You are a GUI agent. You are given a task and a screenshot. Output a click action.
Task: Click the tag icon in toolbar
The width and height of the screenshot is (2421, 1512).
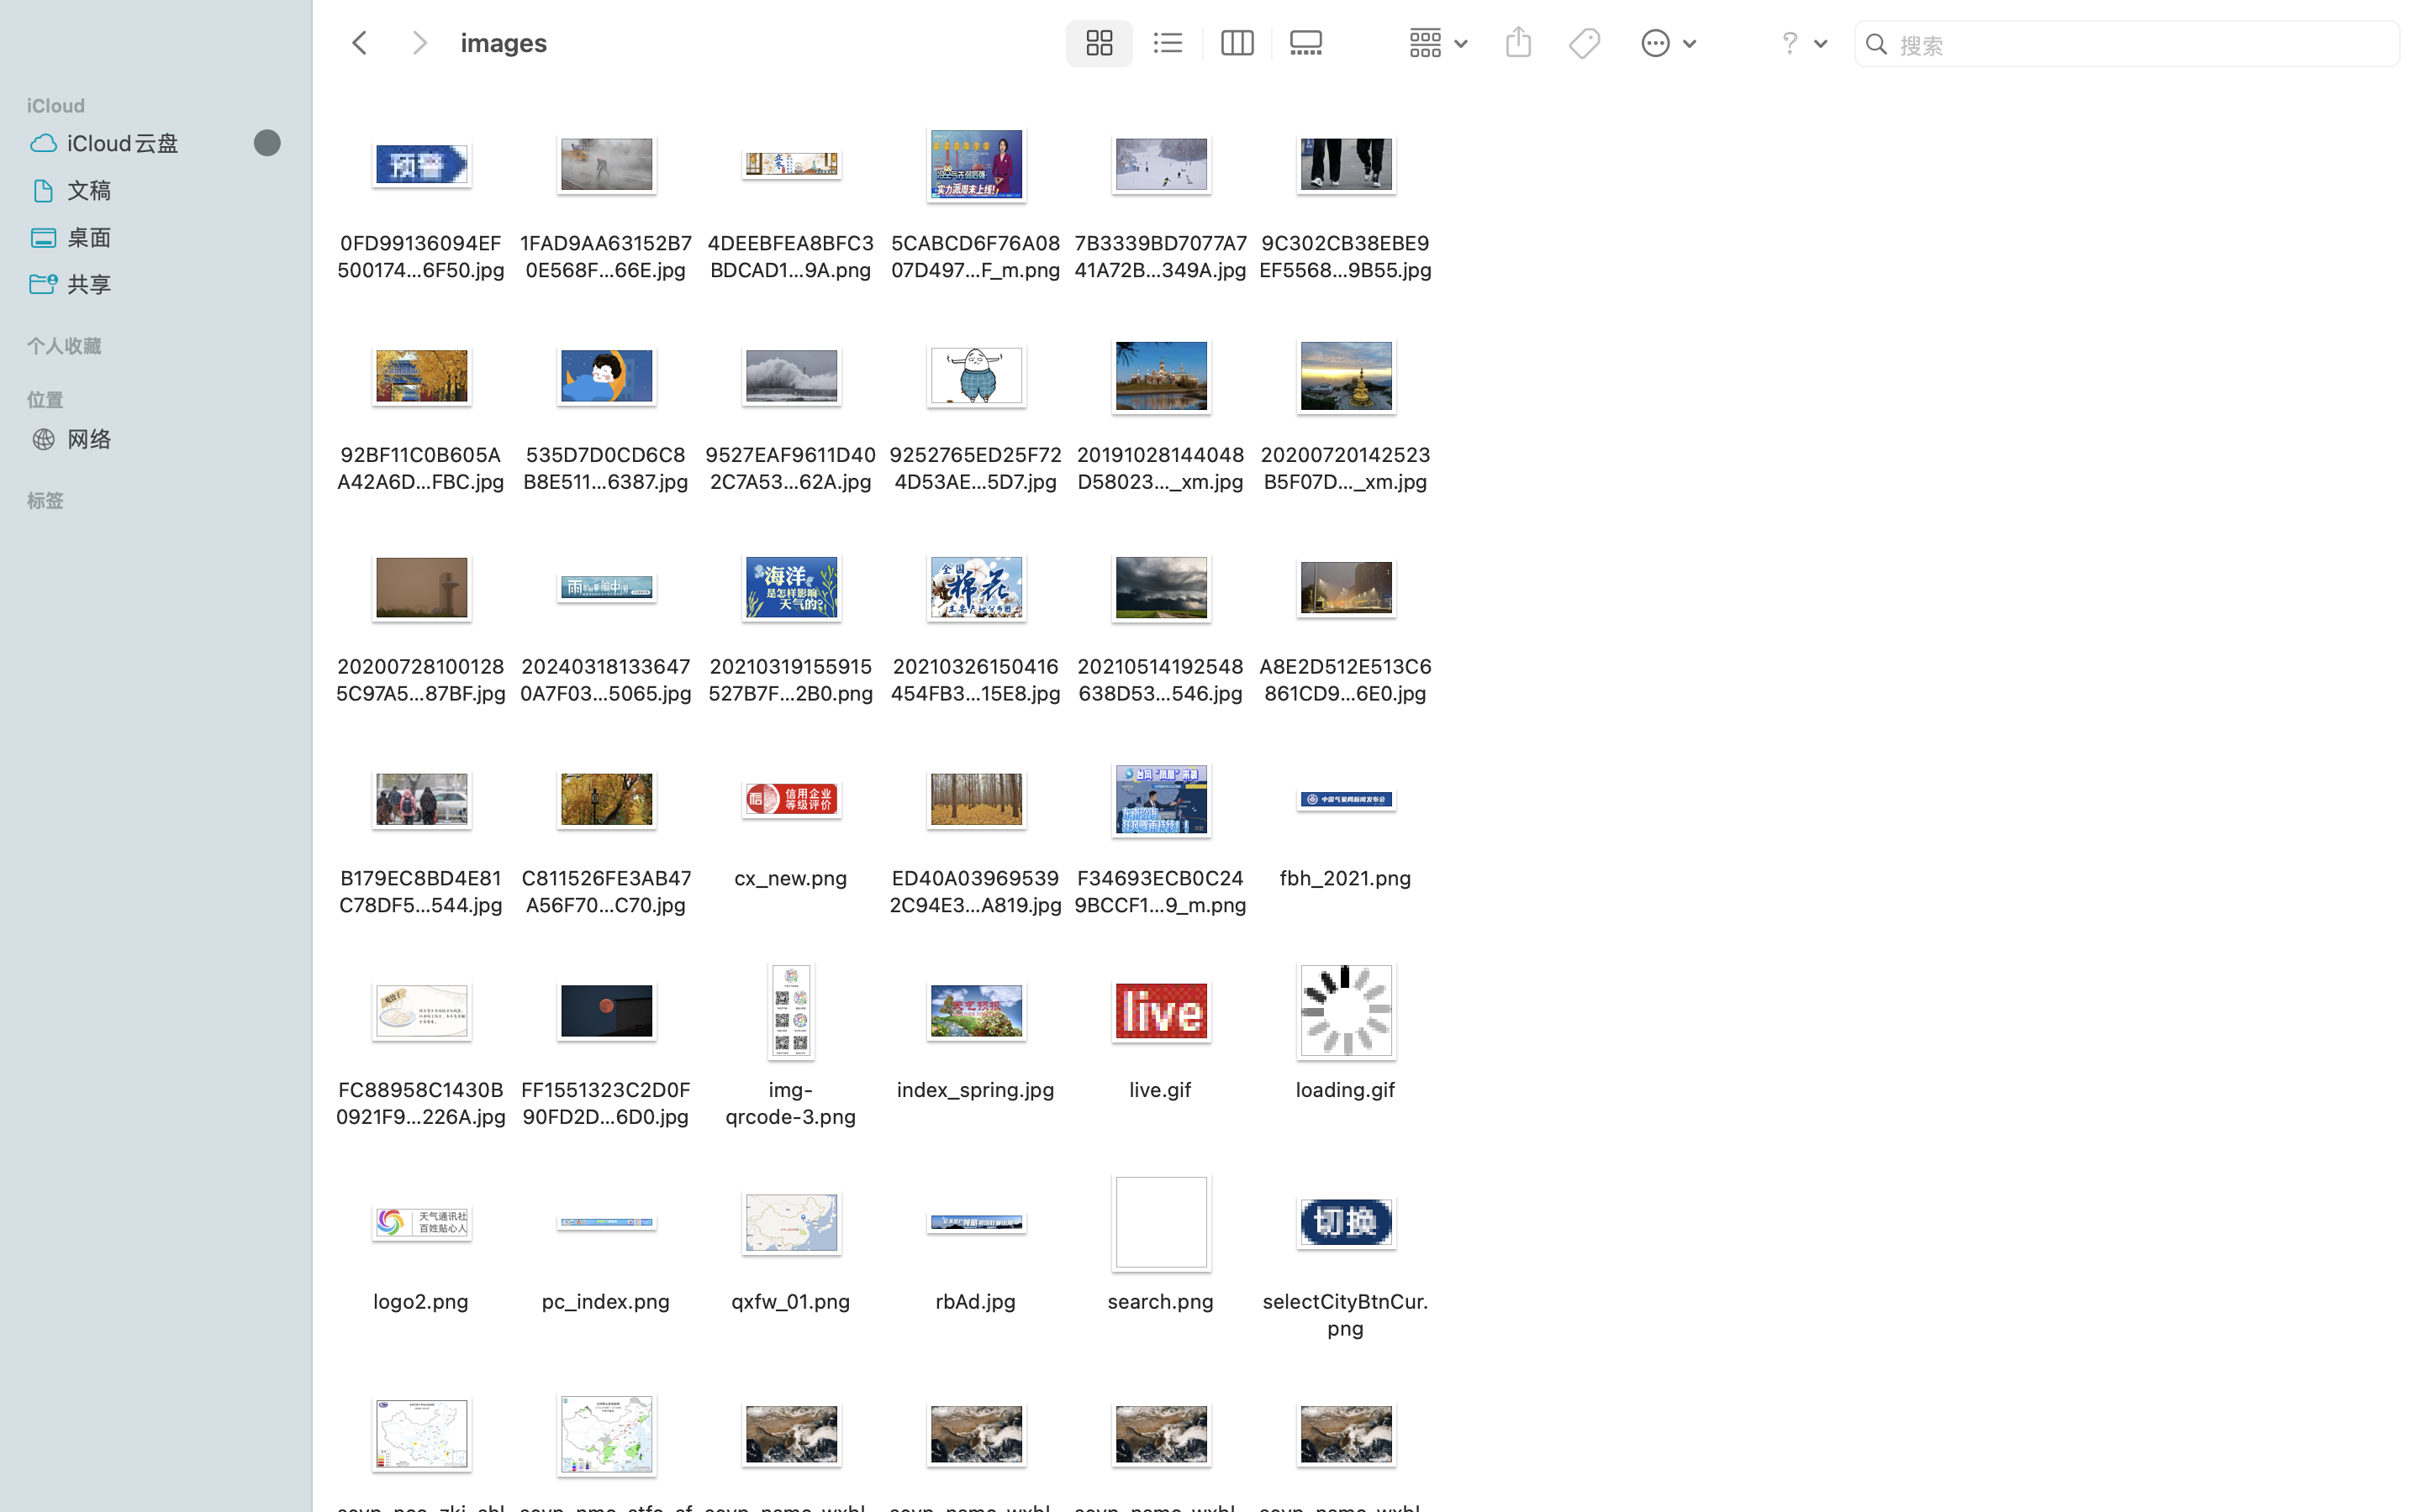(x=1584, y=43)
